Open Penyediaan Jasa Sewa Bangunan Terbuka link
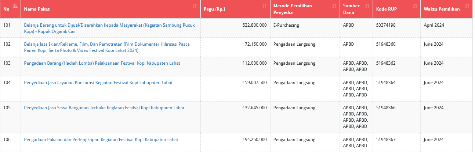Viewport: 475px width, 152px height. 104,108
